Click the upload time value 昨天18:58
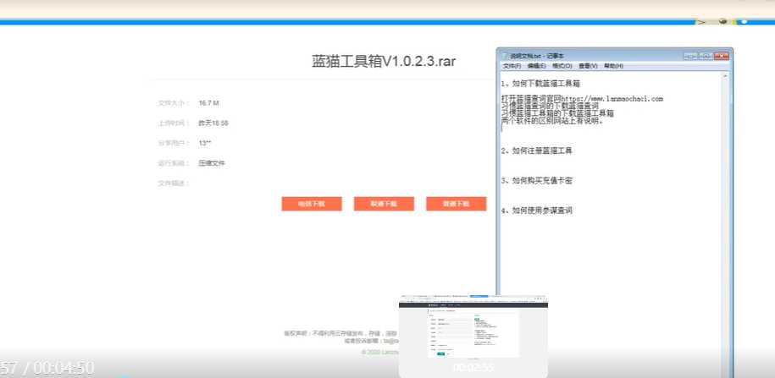 tap(213, 123)
